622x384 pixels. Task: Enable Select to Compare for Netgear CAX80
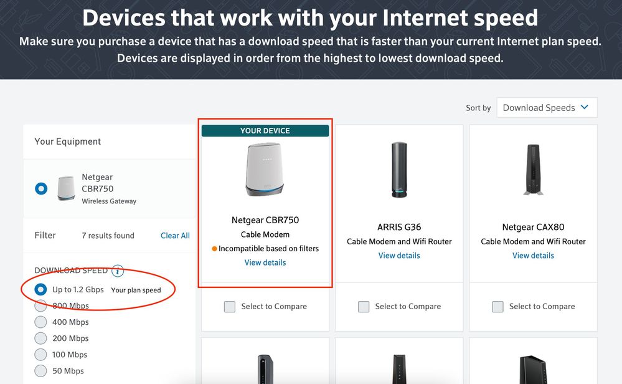(x=498, y=307)
